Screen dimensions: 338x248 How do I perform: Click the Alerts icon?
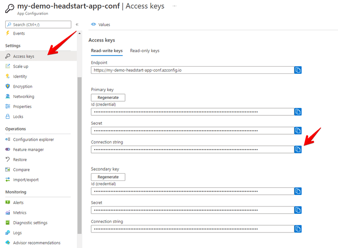click(x=8, y=202)
